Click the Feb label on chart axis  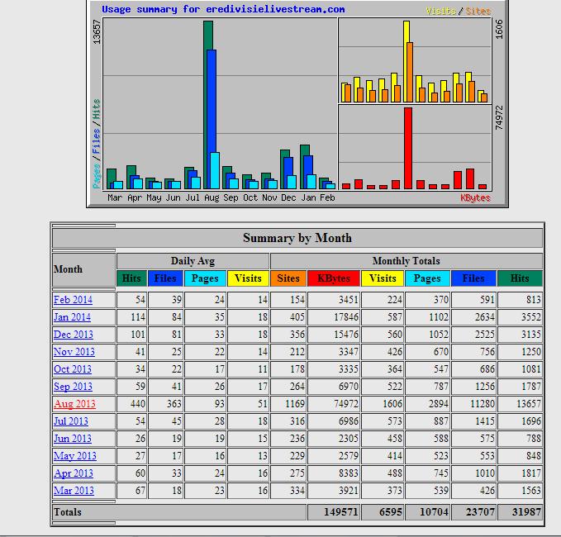tap(327, 197)
